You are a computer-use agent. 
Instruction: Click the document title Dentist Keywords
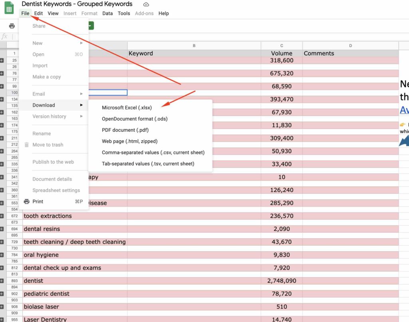tap(77, 4)
